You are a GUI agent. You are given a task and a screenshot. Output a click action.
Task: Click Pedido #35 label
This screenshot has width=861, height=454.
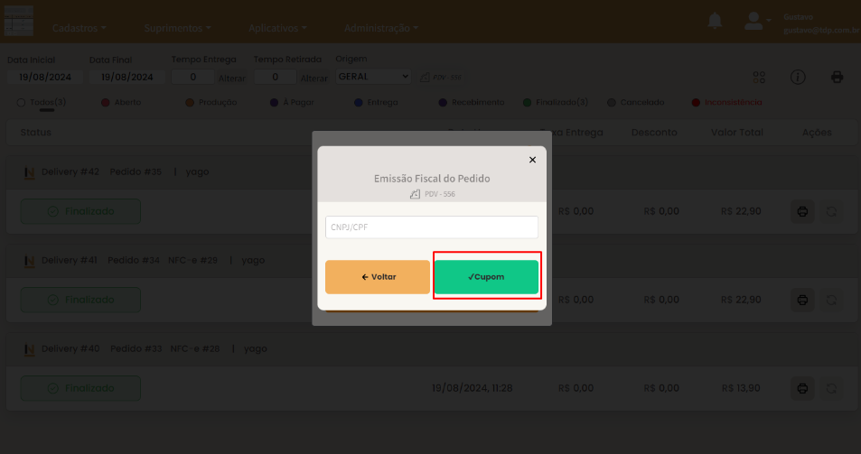(136, 172)
